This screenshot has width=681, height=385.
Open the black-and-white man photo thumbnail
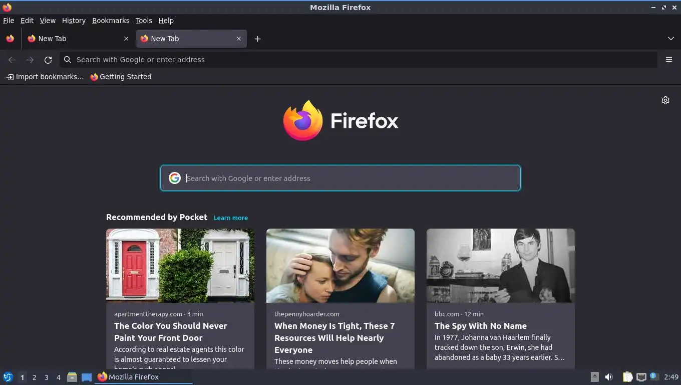(x=501, y=266)
